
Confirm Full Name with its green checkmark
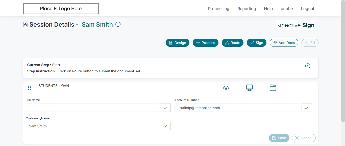coord(165,108)
